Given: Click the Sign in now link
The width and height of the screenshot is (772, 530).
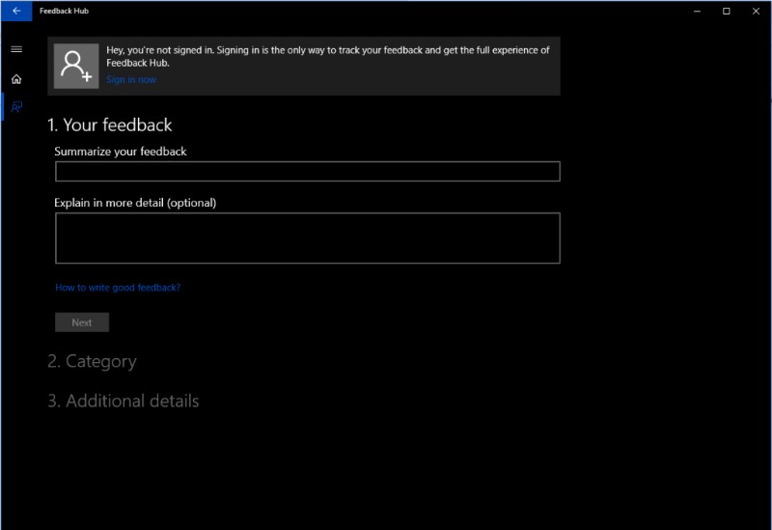Looking at the screenshot, I should click(x=131, y=80).
